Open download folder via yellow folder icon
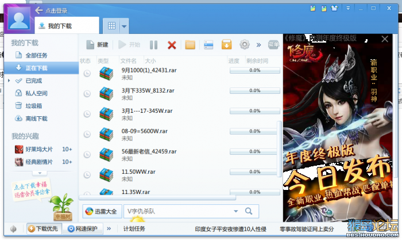This screenshot has height=240, width=402. 190,45
